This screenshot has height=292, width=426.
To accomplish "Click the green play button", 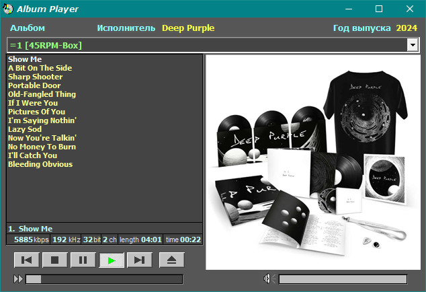I will pyautogui.click(x=112, y=260).
